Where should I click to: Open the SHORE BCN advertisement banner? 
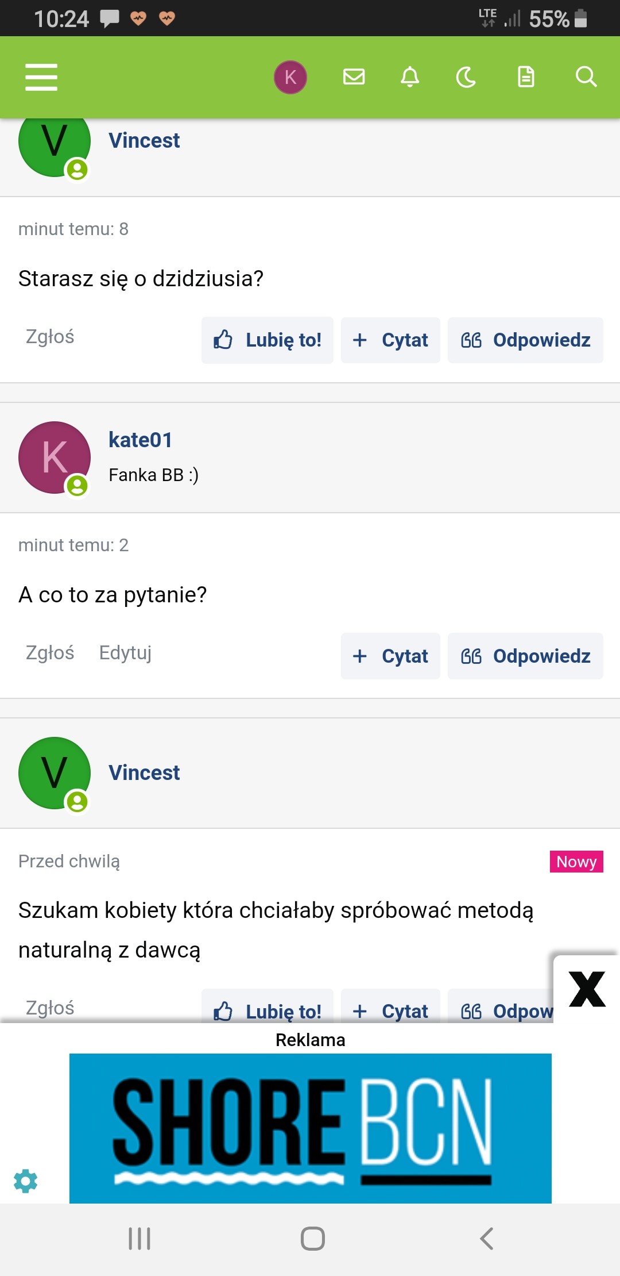310,1128
